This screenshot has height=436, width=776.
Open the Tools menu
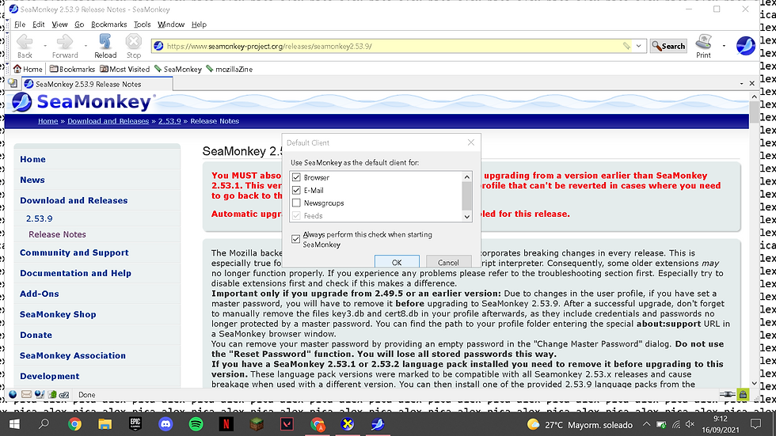tap(142, 25)
